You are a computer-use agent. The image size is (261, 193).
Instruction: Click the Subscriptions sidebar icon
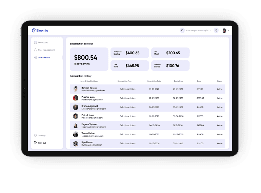35,57
